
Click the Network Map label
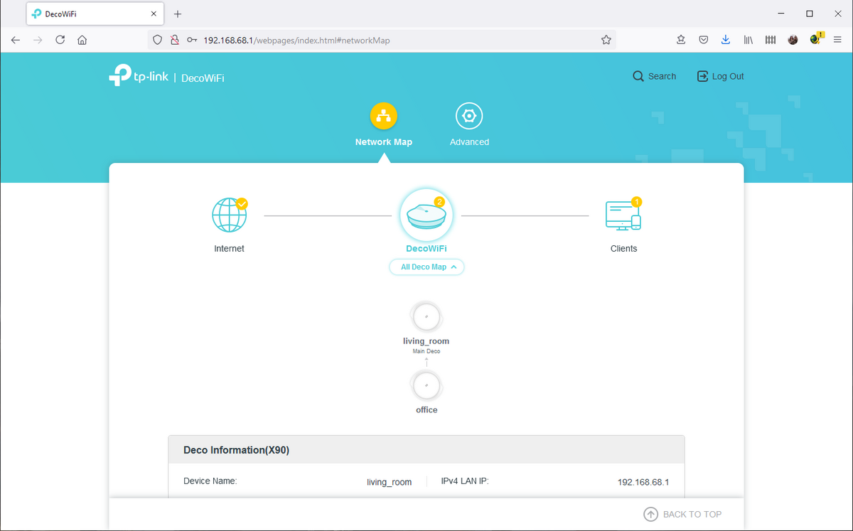[384, 142]
